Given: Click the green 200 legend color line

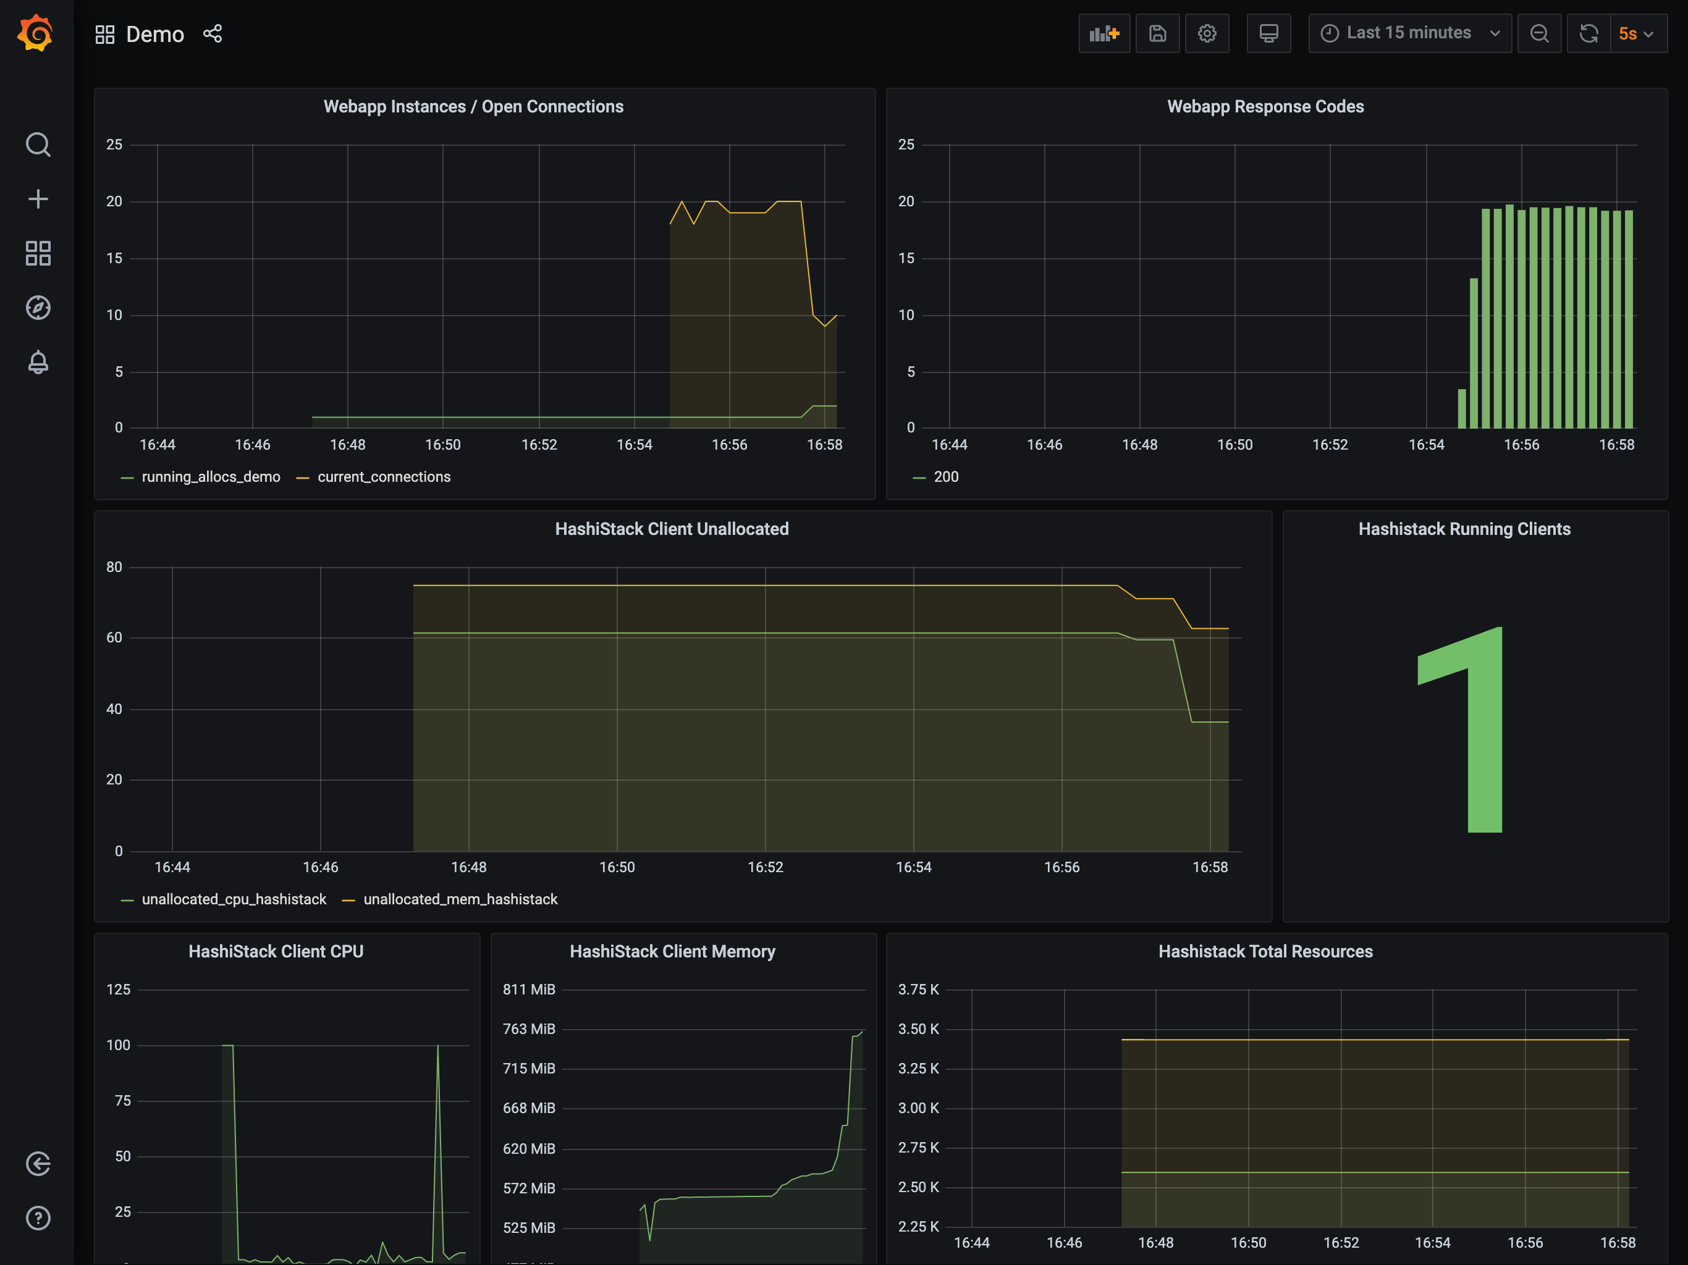Looking at the screenshot, I should coord(919,478).
